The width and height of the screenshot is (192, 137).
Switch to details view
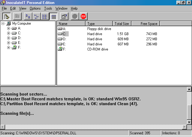(x=53, y=16)
